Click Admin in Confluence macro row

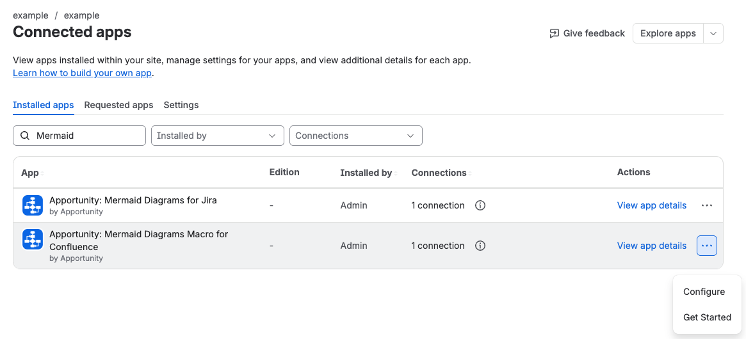click(353, 246)
